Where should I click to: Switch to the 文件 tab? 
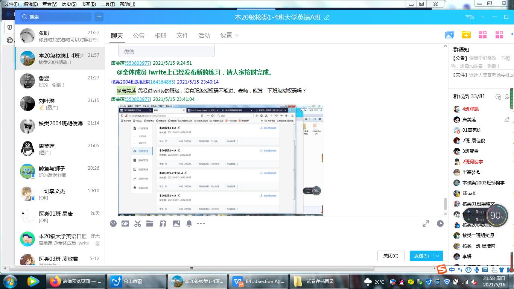[182, 35]
